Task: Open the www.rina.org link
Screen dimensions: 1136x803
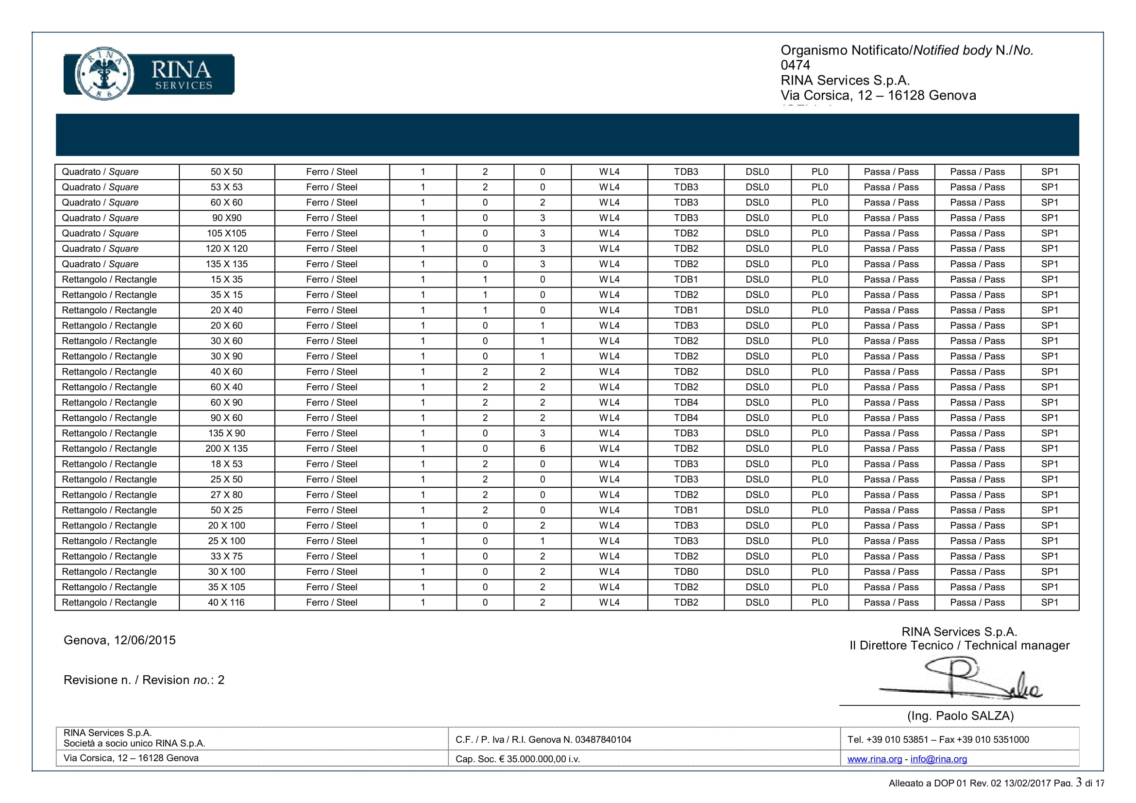Action: pyautogui.click(x=874, y=759)
